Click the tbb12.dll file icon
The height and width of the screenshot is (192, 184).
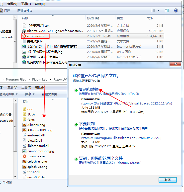tap(24, 172)
